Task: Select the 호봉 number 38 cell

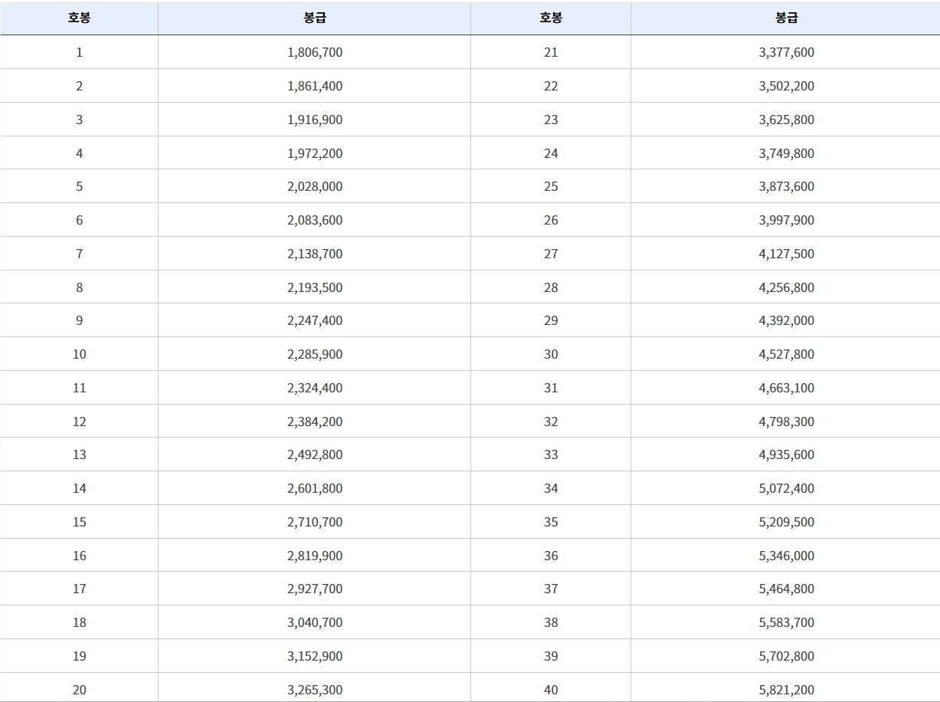Action: coord(551,622)
